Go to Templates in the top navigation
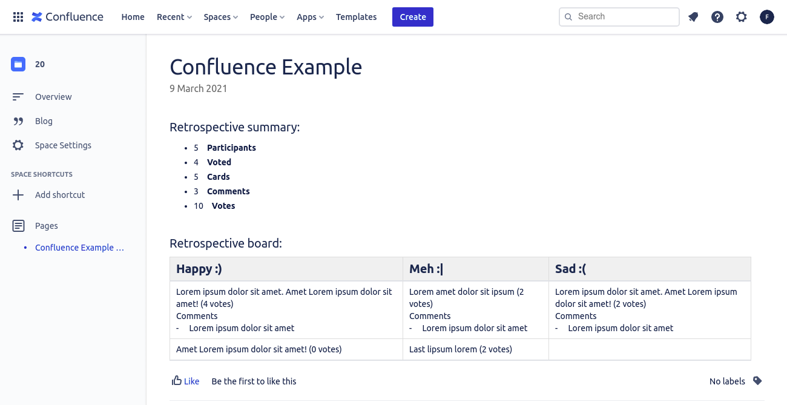The image size is (787, 405). tap(356, 16)
